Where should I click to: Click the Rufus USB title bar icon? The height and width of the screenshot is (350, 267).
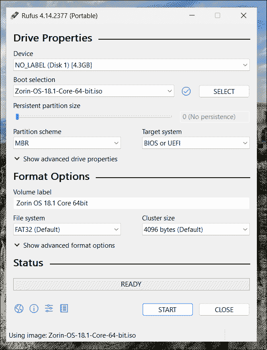[x=15, y=15]
